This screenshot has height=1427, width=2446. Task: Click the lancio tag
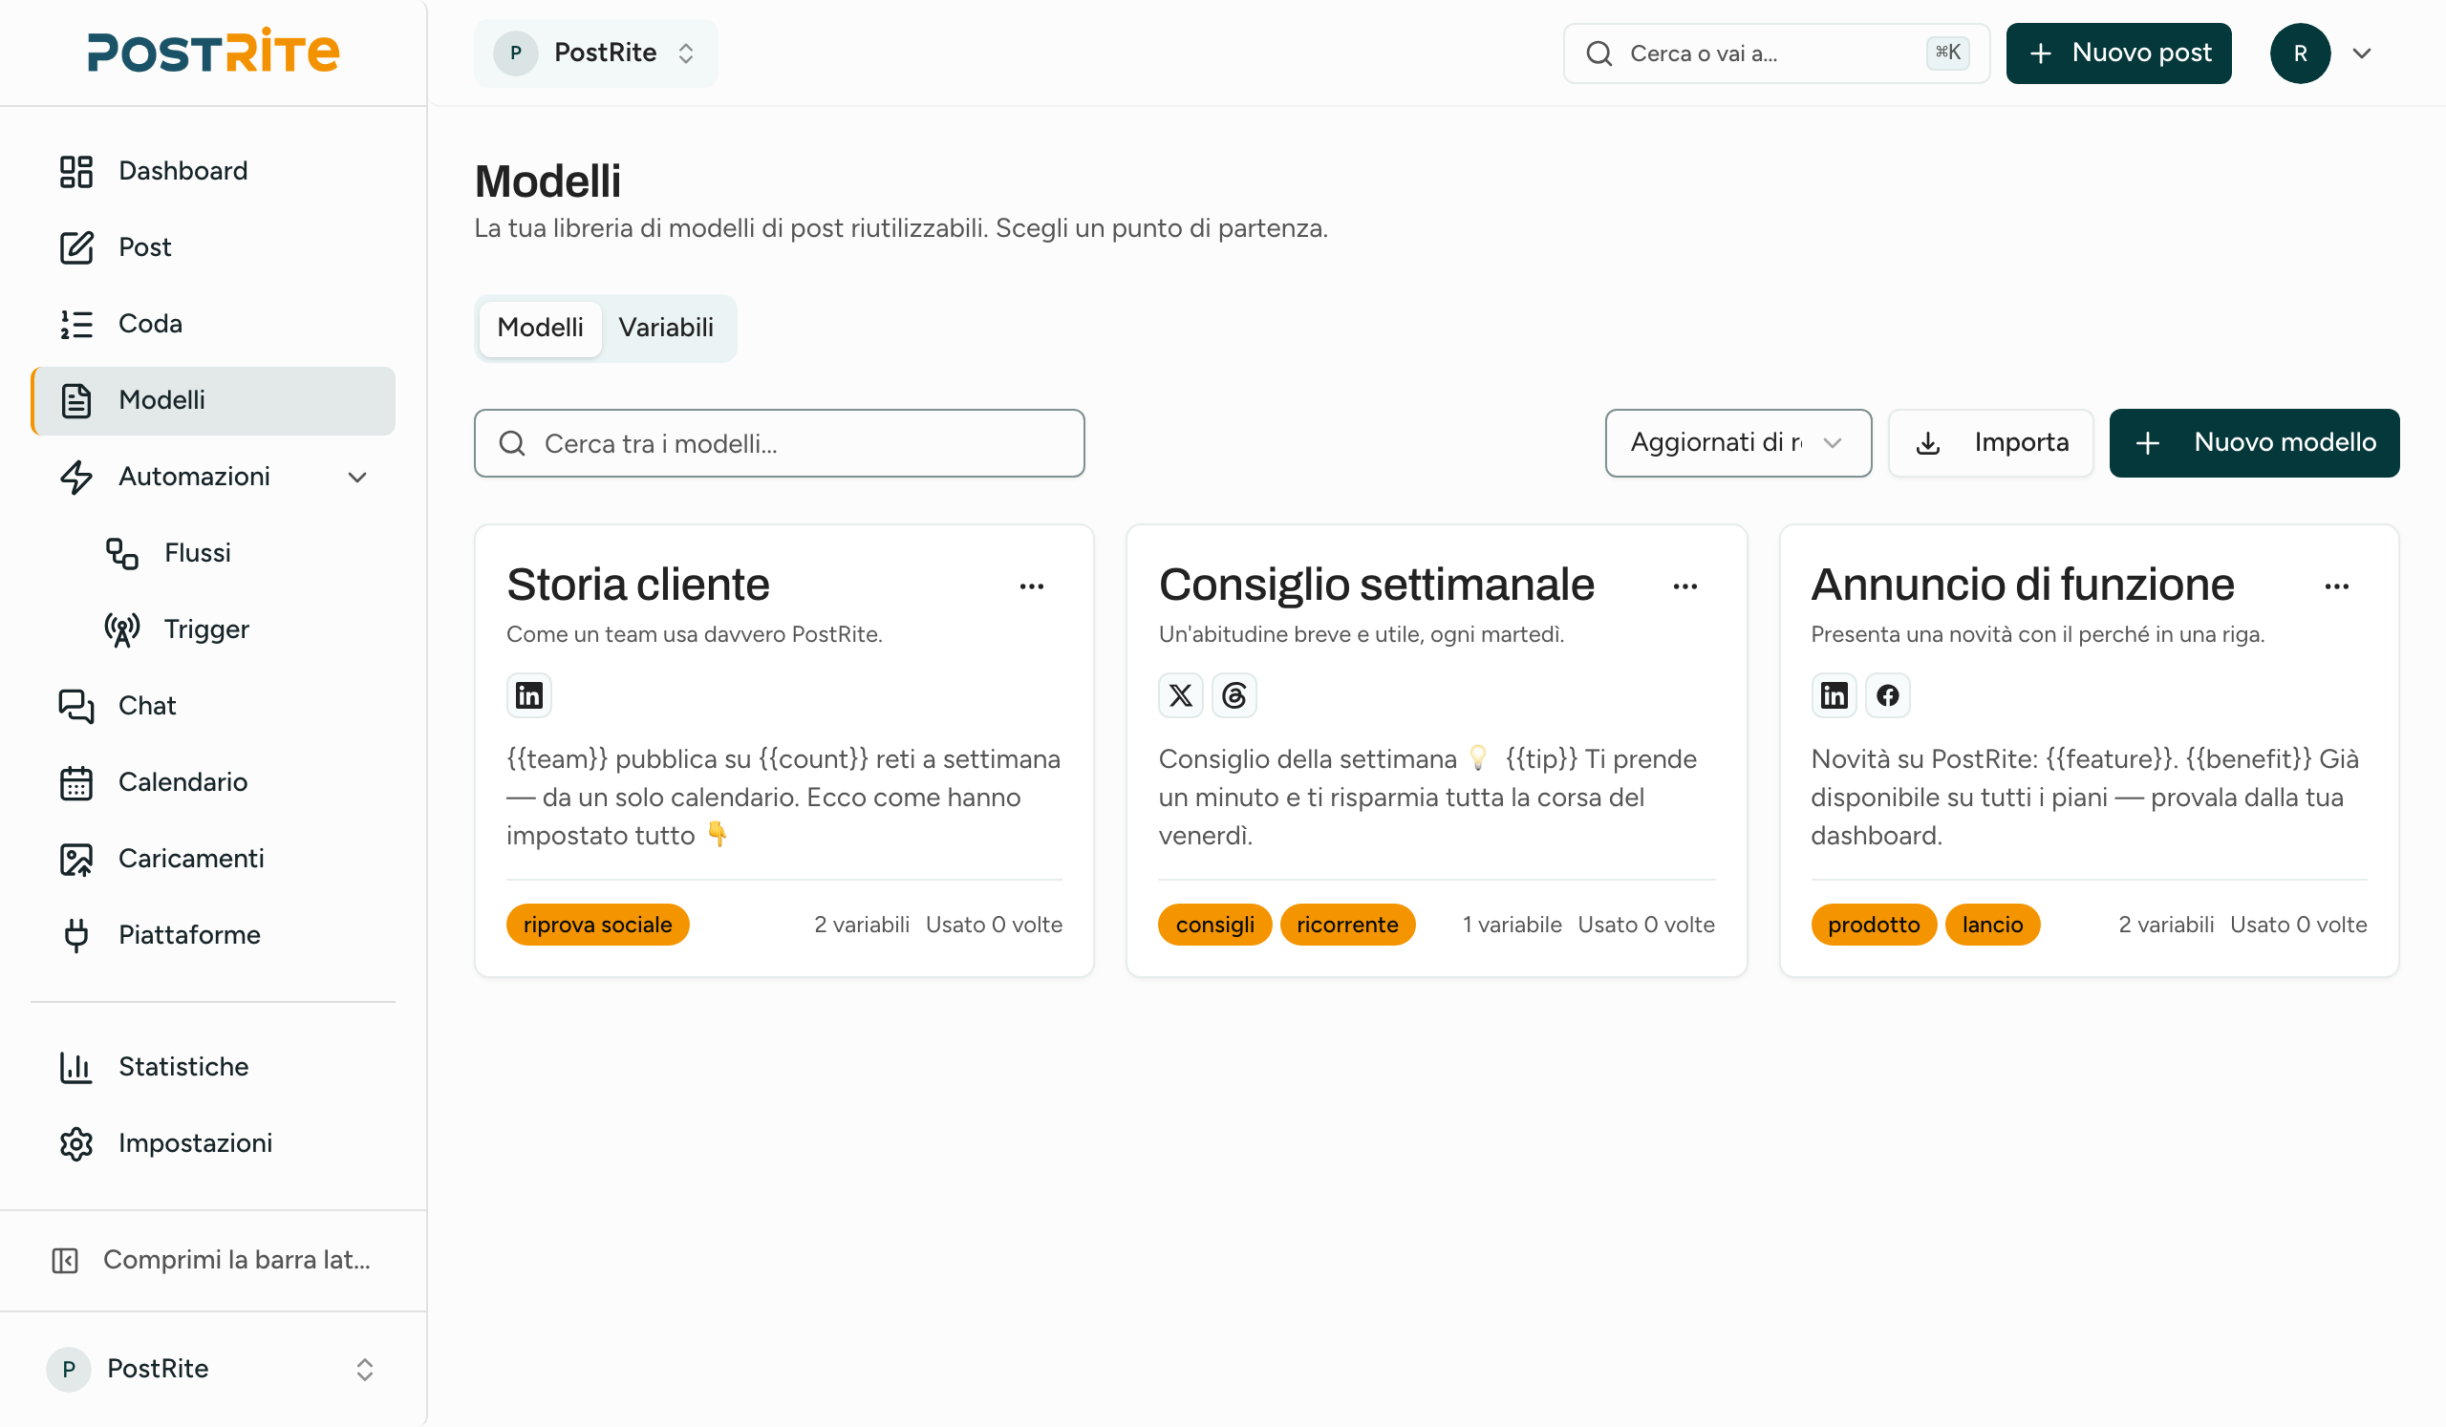1993,926
